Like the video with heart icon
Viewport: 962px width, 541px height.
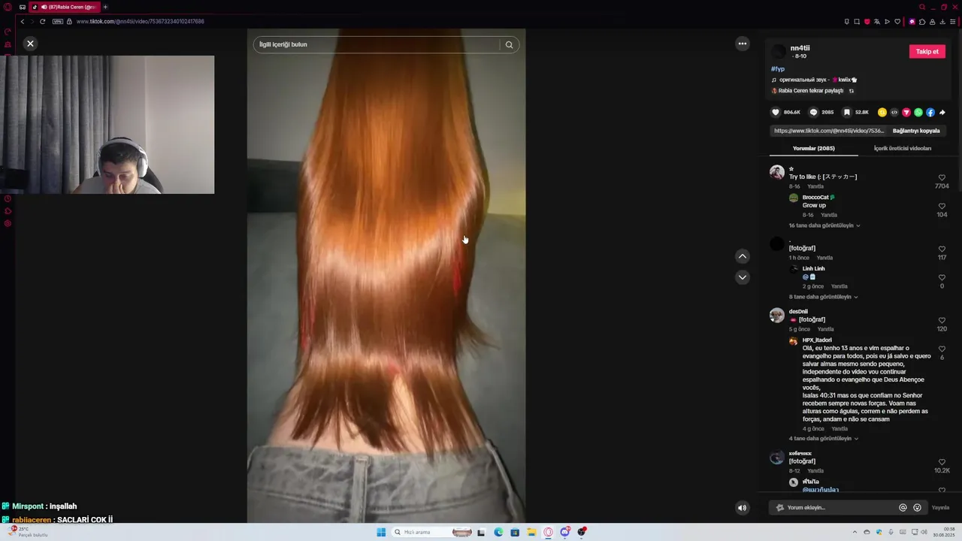776,113
